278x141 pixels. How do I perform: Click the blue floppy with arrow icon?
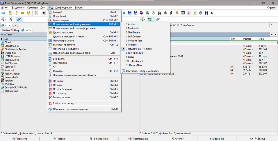[206, 13]
